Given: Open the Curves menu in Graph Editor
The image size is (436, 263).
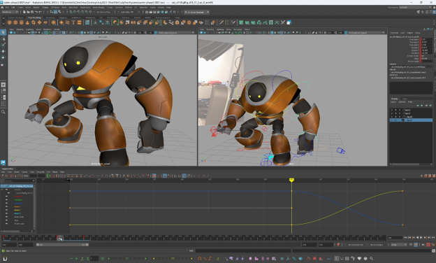Looking at the screenshot, I should click(24, 172).
